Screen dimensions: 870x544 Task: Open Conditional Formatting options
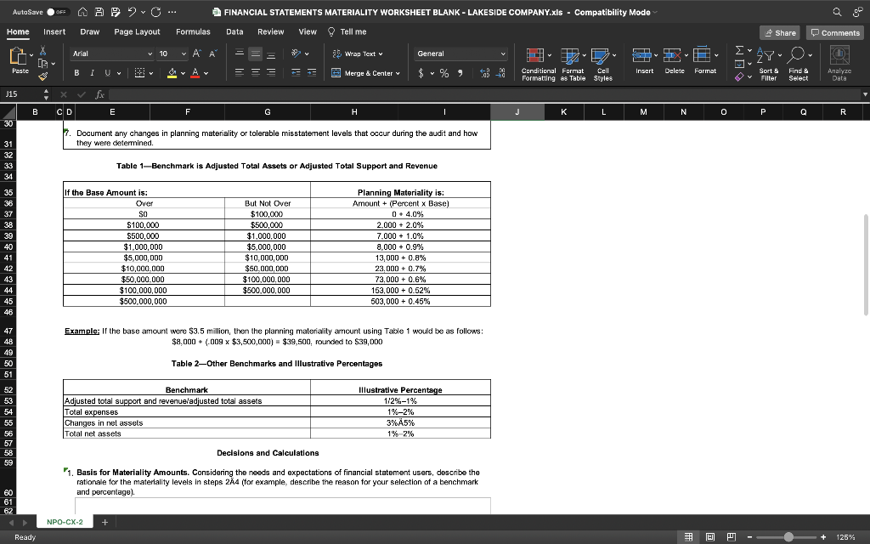[x=537, y=64]
